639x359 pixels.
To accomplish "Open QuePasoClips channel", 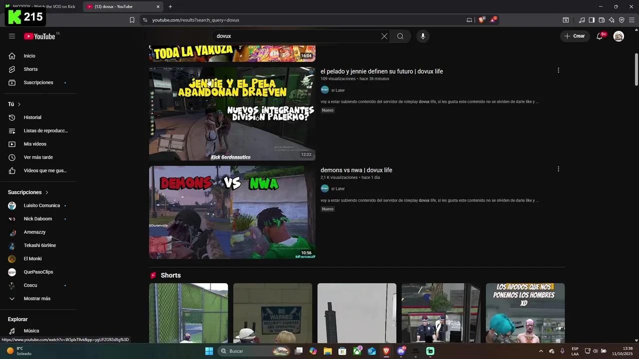I will (38, 272).
